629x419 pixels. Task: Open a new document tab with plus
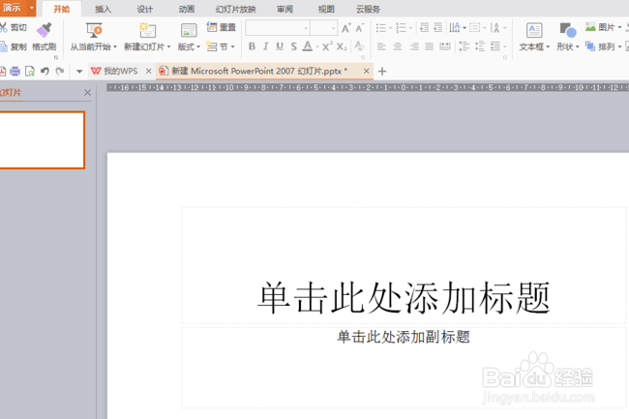382,72
